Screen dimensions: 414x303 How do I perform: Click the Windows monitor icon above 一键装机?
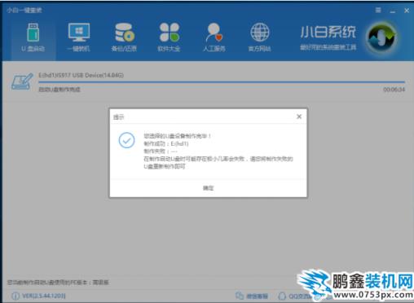pyautogui.click(x=79, y=33)
